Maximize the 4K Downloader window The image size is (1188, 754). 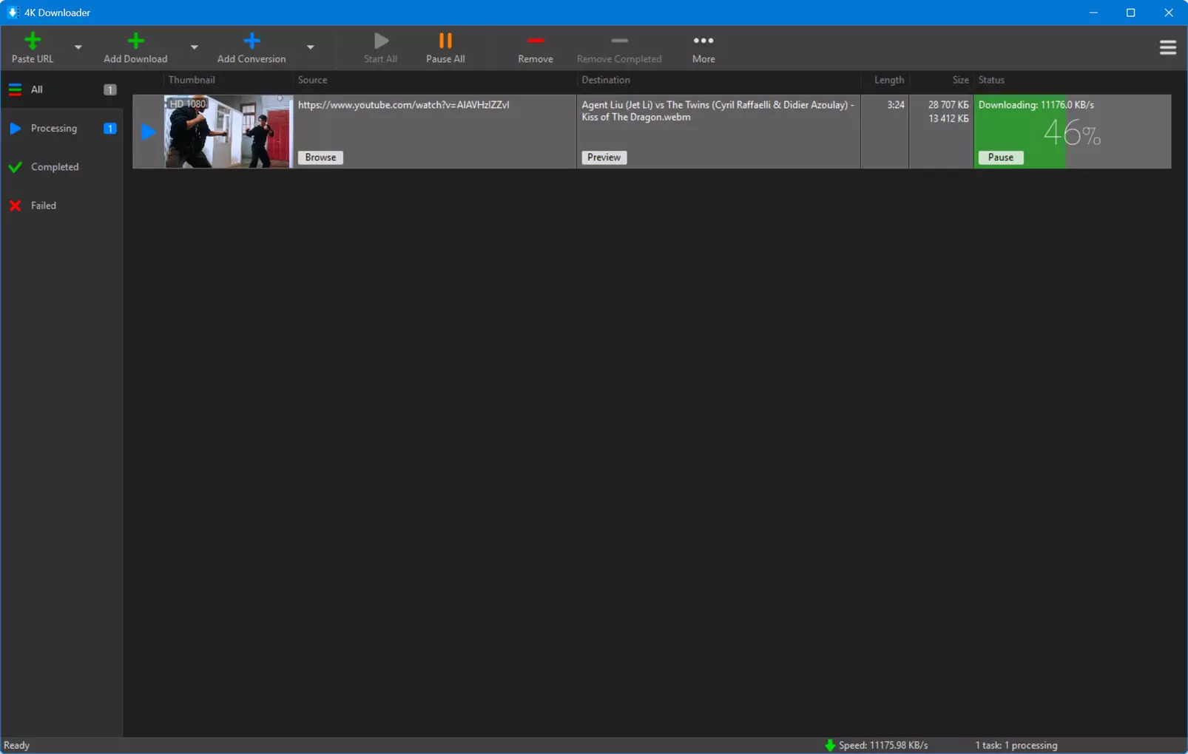click(x=1131, y=13)
